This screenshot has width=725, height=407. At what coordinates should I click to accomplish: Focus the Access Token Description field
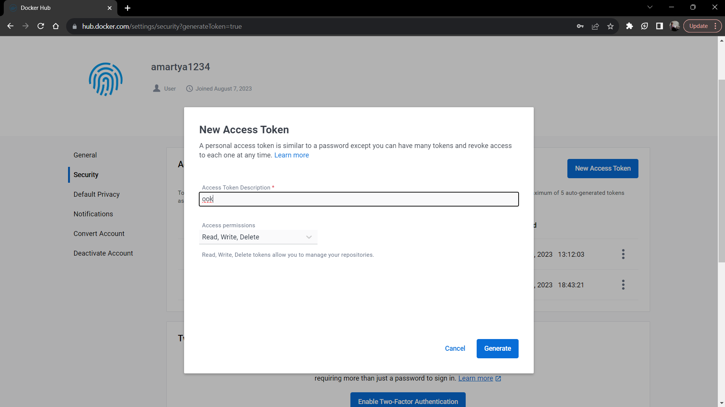[359, 199]
